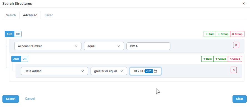Switch nested group condition to OR
The height and width of the screenshot is (109, 250).
(24, 59)
